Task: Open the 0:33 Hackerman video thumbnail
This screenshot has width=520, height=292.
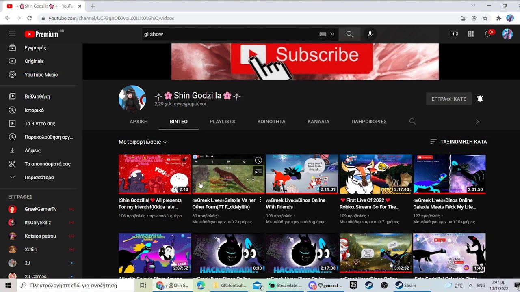Action: click(x=228, y=253)
